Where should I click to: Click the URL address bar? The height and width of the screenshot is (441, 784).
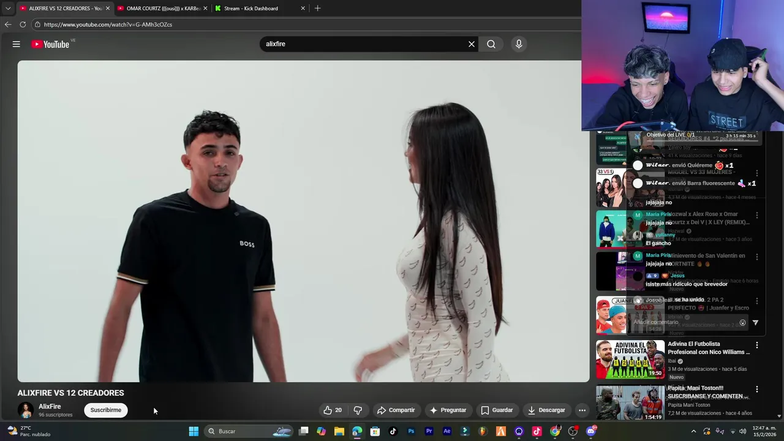point(306,24)
